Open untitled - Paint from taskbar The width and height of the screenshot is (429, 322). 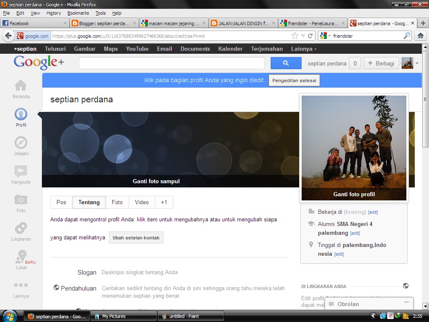pyautogui.click(x=191, y=316)
